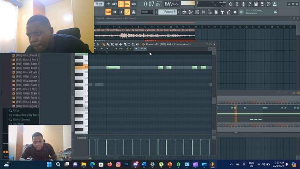Toggle typing keyboard to piano
Image resolution: width=300 pixels, height=169 pixels.
(108, 12)
